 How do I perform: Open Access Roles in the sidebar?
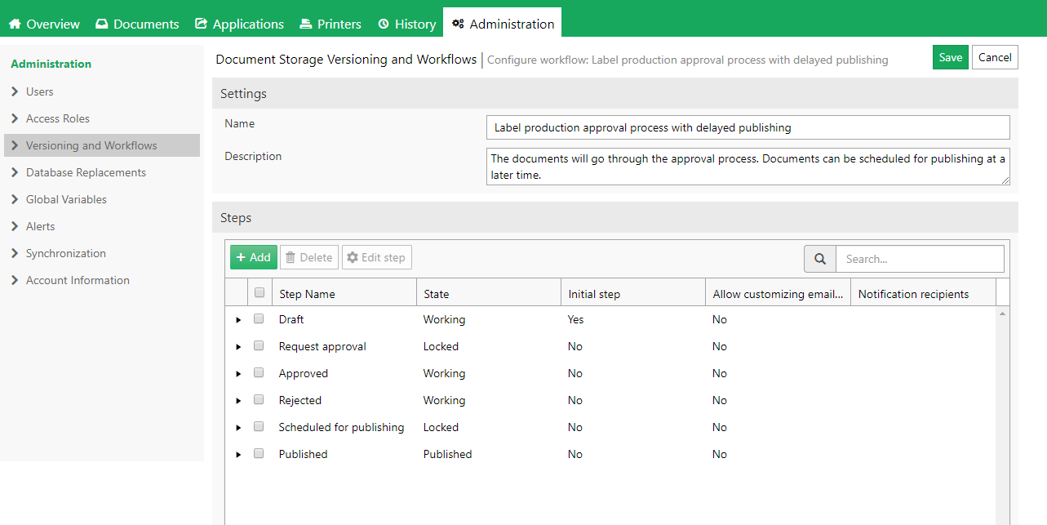point(102,118)
